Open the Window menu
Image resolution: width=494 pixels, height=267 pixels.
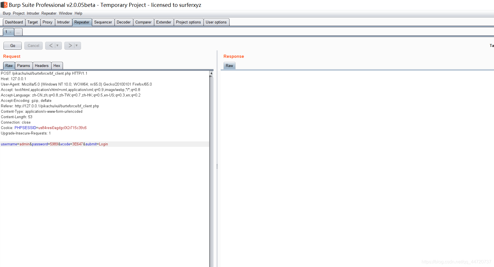click(x=66, y=13)
